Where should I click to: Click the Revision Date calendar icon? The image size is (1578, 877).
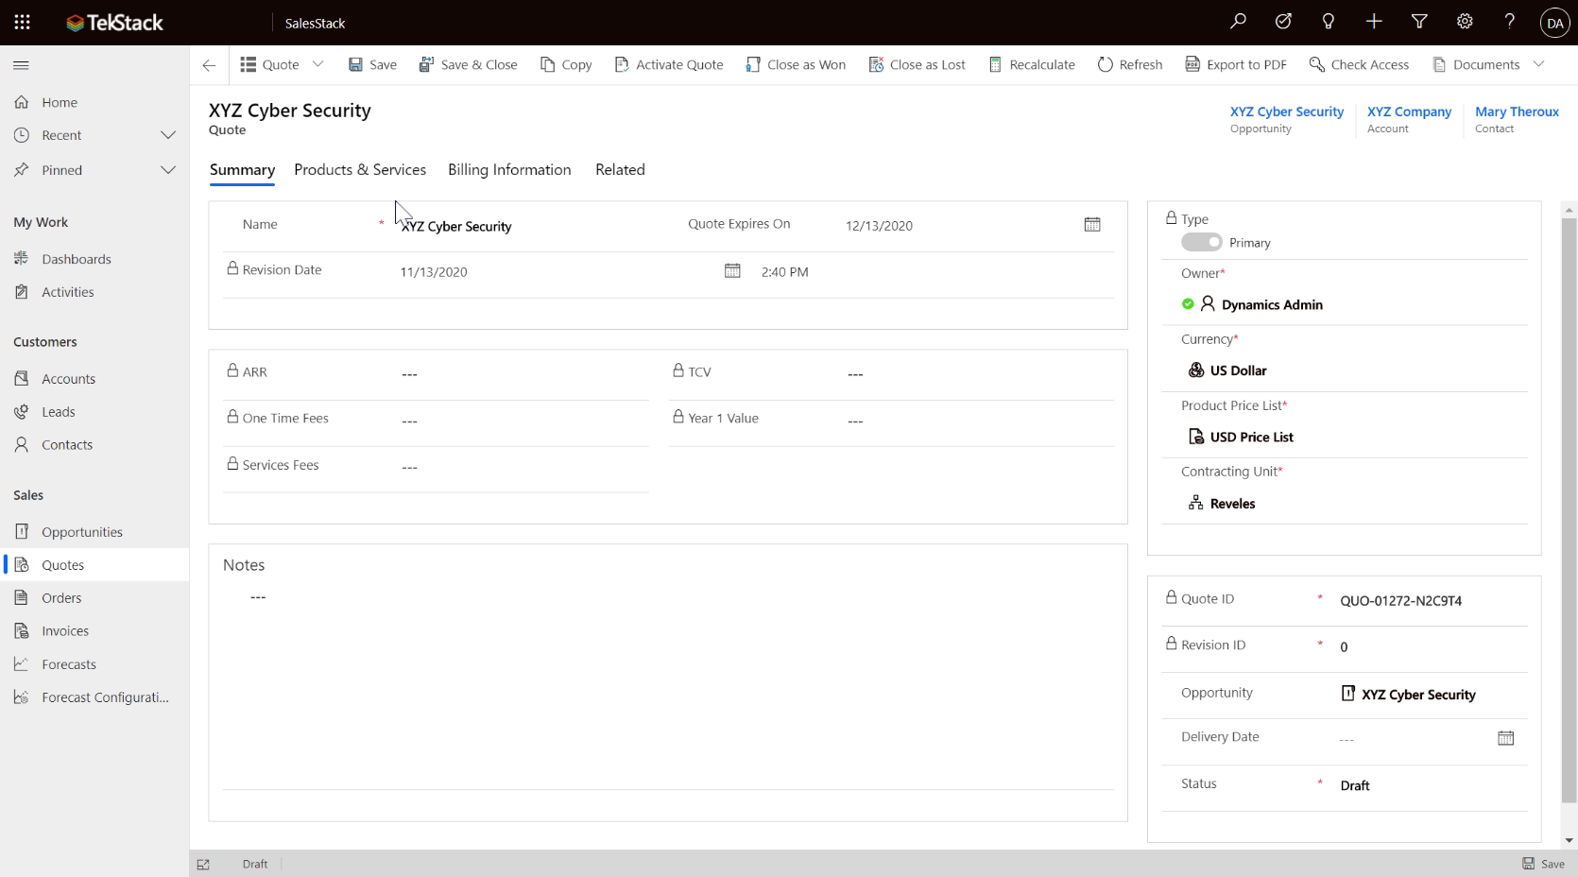pyautogui.click(x=732, y=271)
